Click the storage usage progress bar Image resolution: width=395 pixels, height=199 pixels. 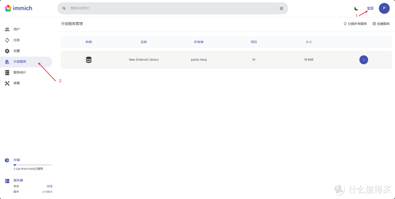tap(33, 165)
